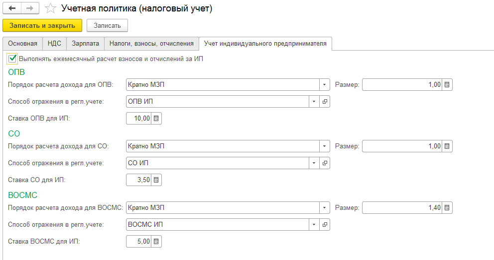Click into the Ставка СО для ИП field
Viewport: 494px width, 260px height.
pos(139,180)
